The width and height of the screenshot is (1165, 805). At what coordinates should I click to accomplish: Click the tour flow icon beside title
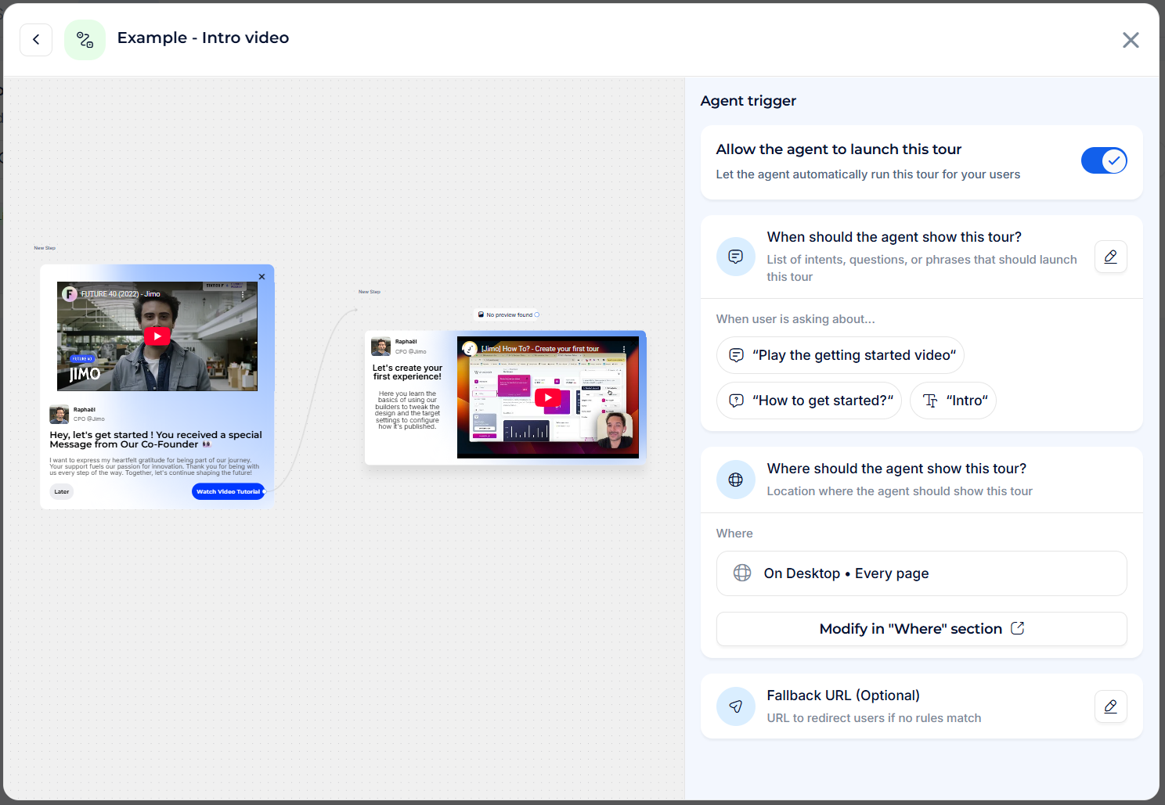pos(85,40)
